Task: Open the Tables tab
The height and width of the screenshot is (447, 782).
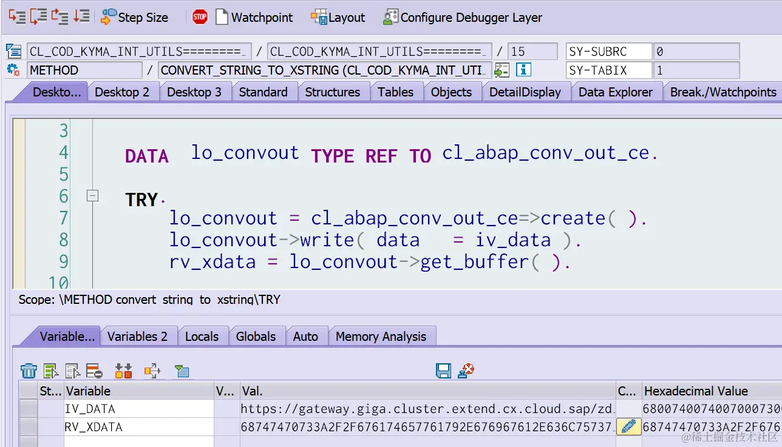Action: [x=395, y=92]
